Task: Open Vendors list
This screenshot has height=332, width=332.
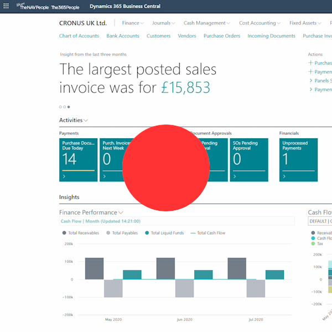Action: (x=187, y=36)
